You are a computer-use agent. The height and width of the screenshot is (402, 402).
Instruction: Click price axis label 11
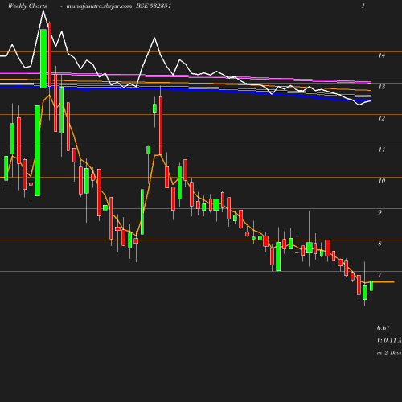[382, 150]
